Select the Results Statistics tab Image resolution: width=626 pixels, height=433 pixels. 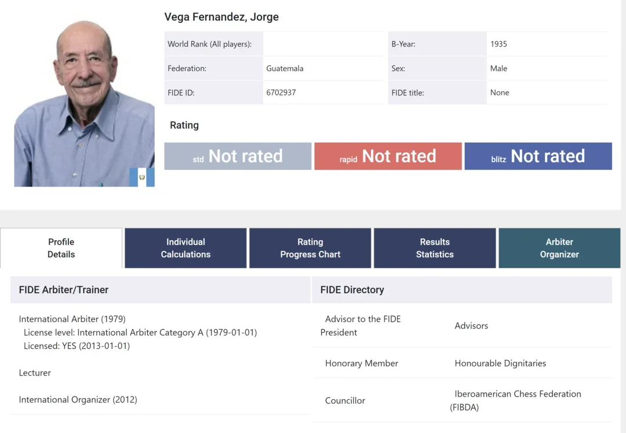(x=435, y=248)
